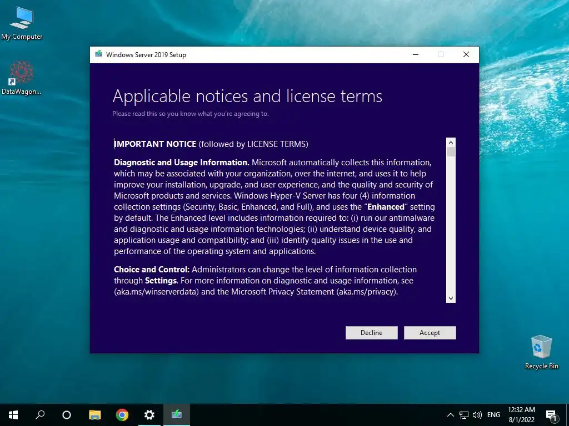
Task: Click the scroll up arrow of license text
Action: coord(451,142)
